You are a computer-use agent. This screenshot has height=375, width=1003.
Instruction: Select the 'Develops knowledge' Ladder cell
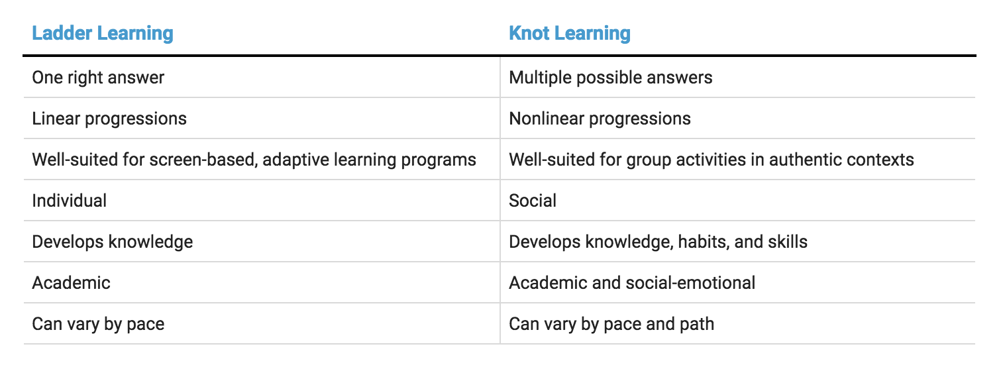[262, 241]
